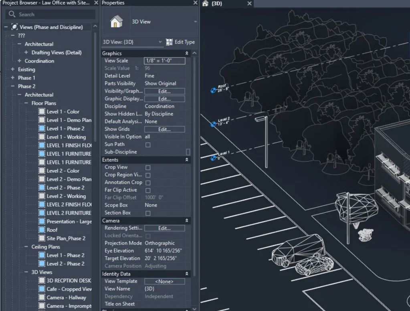Enable the Sun Path checkbox

tap(148, 145)
